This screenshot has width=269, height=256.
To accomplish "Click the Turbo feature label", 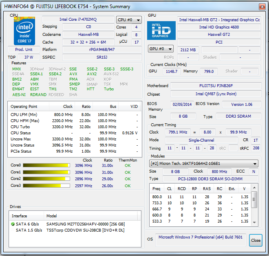I will (109, 89).
